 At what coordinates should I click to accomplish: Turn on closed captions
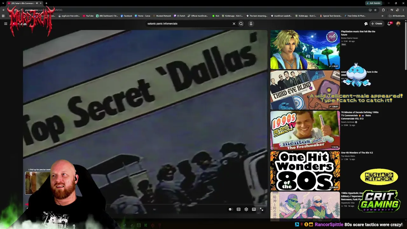pos(238,209)
